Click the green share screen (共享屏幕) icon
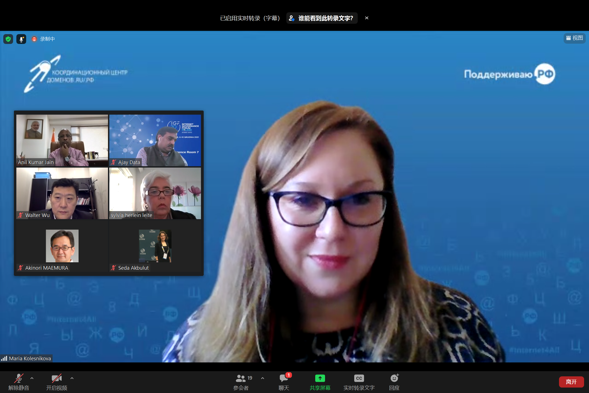 [320, 379]
